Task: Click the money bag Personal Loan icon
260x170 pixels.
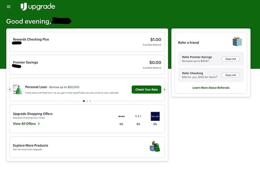Action: pos(17,89)
